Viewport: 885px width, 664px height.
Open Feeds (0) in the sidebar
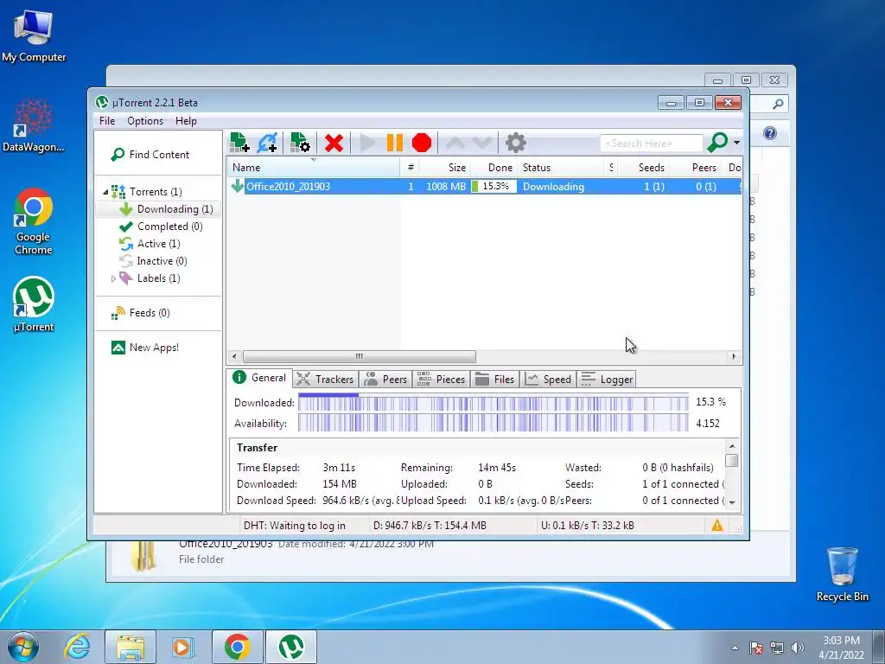pyautogui.click(x=141, y=313)
